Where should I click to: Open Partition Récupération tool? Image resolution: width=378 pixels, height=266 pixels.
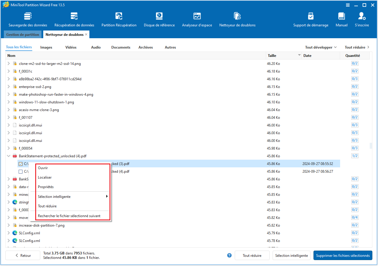tap(119, 19)
